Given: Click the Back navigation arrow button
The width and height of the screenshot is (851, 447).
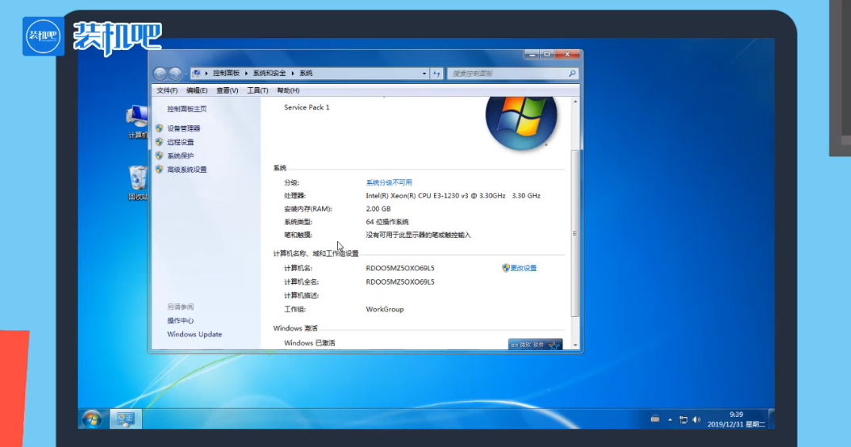Looking at the screenshot, I should (x=159, y=73).
